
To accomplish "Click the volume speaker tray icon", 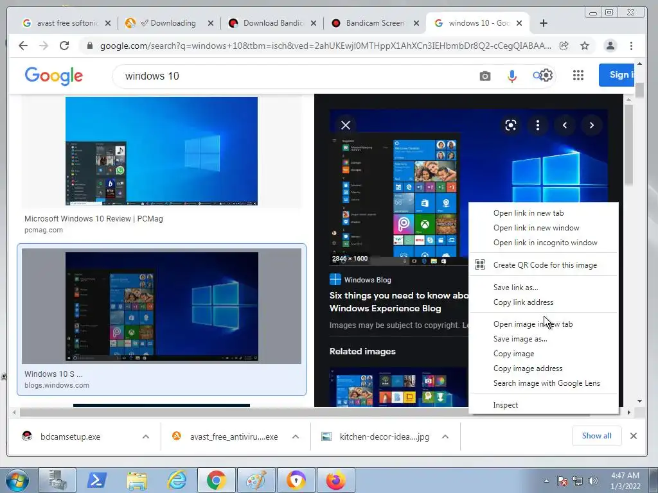I will 593,481.
